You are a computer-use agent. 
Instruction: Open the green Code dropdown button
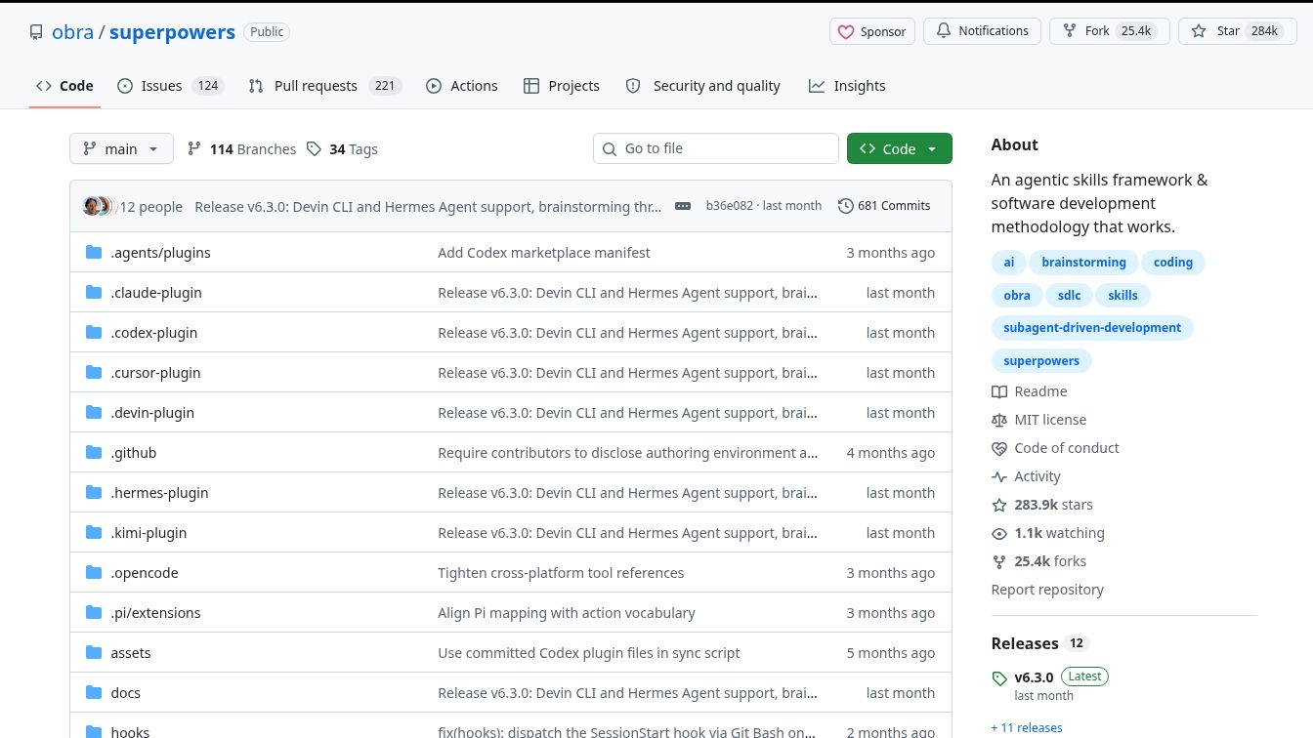click(899, 148)
